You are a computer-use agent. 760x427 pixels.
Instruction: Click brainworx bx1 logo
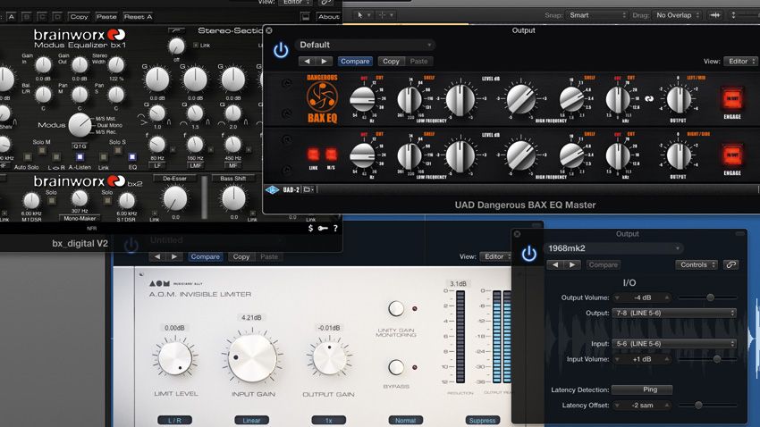click(x=80, y=38)
